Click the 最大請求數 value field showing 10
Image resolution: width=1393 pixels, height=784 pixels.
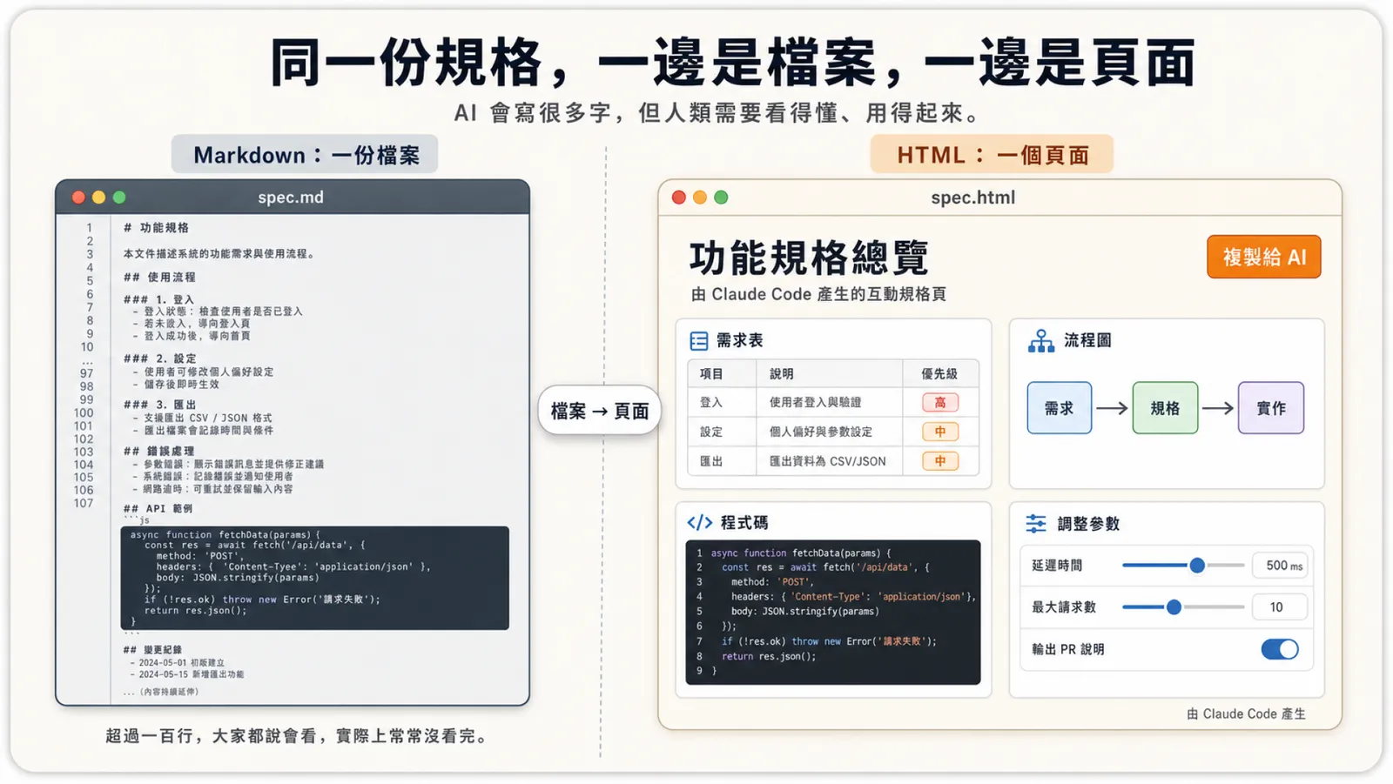coord(1280,607)
